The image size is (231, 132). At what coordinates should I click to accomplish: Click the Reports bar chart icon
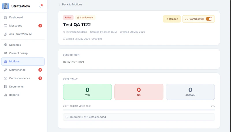pos(5,95)
